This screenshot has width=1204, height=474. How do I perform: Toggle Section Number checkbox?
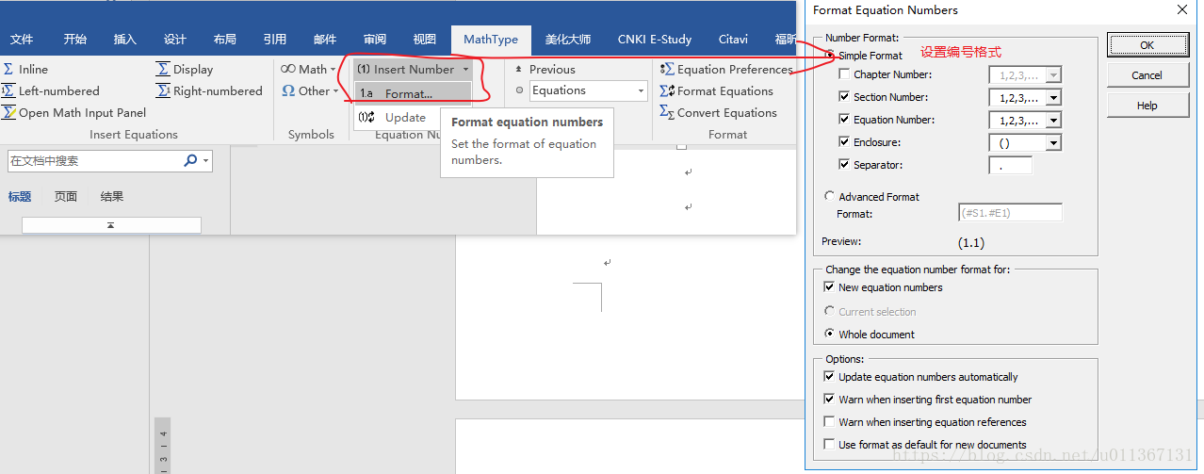(x=844, y=97)
